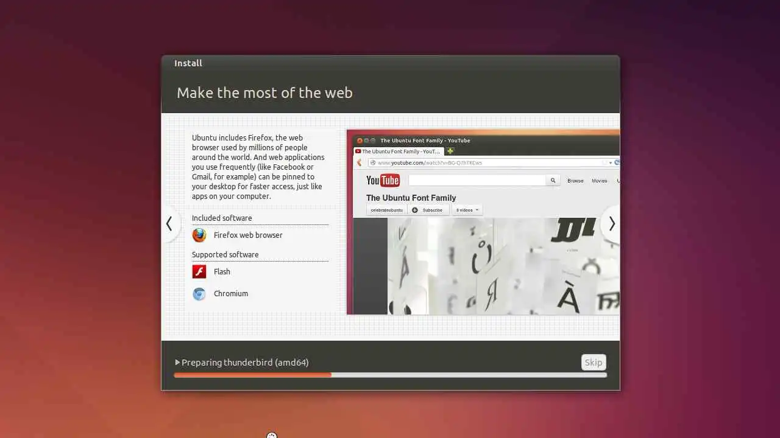
Task: Click the YouTube logo in slideshow
Action: 383,180
